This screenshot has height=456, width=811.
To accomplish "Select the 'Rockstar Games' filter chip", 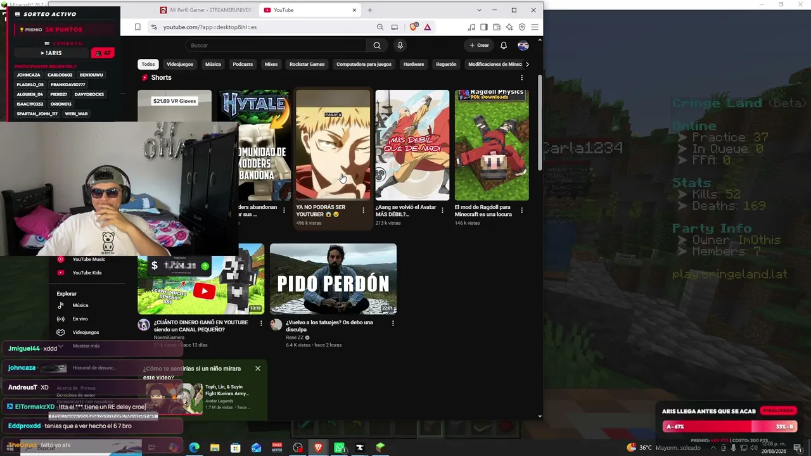I will [307, 64].
